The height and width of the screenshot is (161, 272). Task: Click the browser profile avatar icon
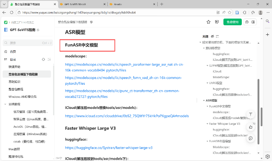5,4
